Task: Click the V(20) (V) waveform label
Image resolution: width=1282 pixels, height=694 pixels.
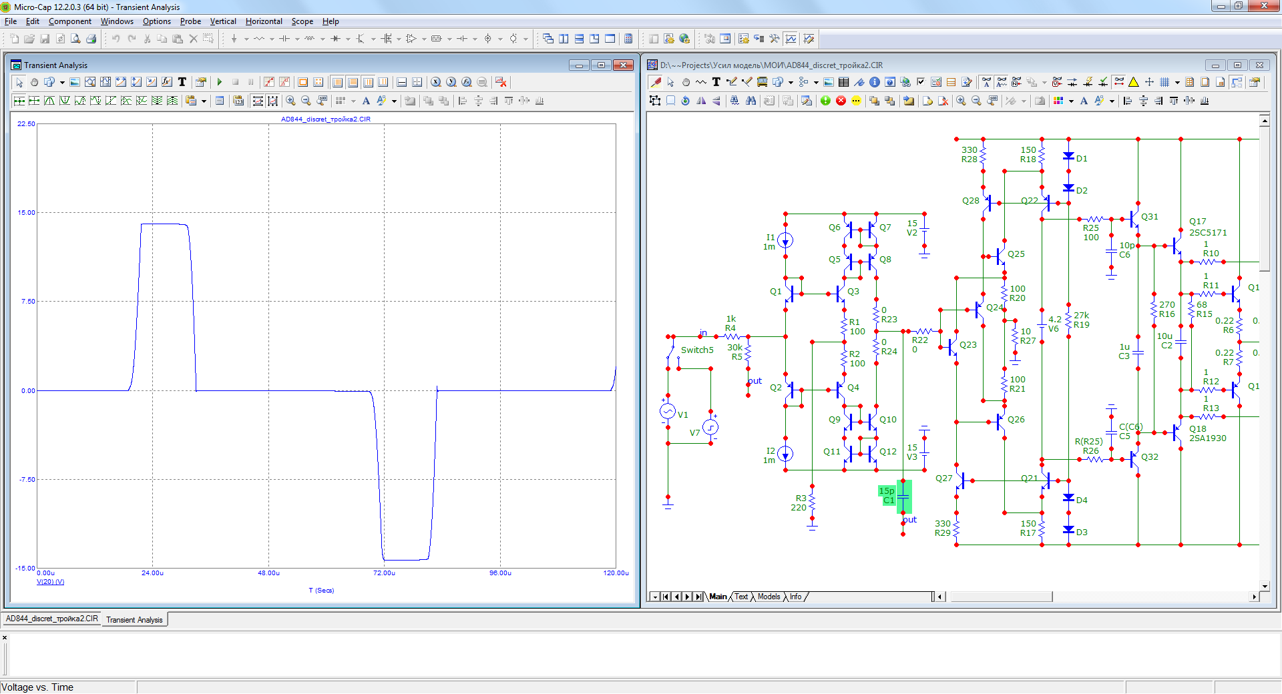Action: point(50,582)
